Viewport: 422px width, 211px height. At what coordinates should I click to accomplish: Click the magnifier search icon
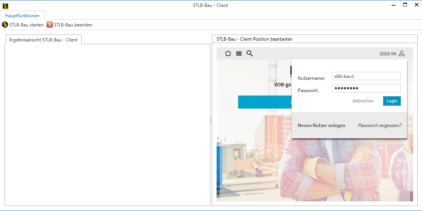[250, 54]
